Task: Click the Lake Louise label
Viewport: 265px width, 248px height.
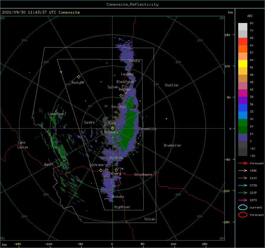Action: pyautogui.click(x=23, y=145)
